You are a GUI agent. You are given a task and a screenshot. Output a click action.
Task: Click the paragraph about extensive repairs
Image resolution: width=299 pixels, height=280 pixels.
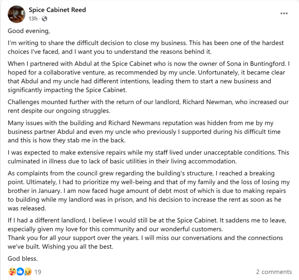pyautogui.click(x=149, y=157)
